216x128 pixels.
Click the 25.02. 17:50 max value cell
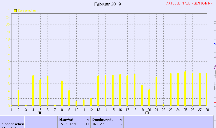[x=68, y=124]
